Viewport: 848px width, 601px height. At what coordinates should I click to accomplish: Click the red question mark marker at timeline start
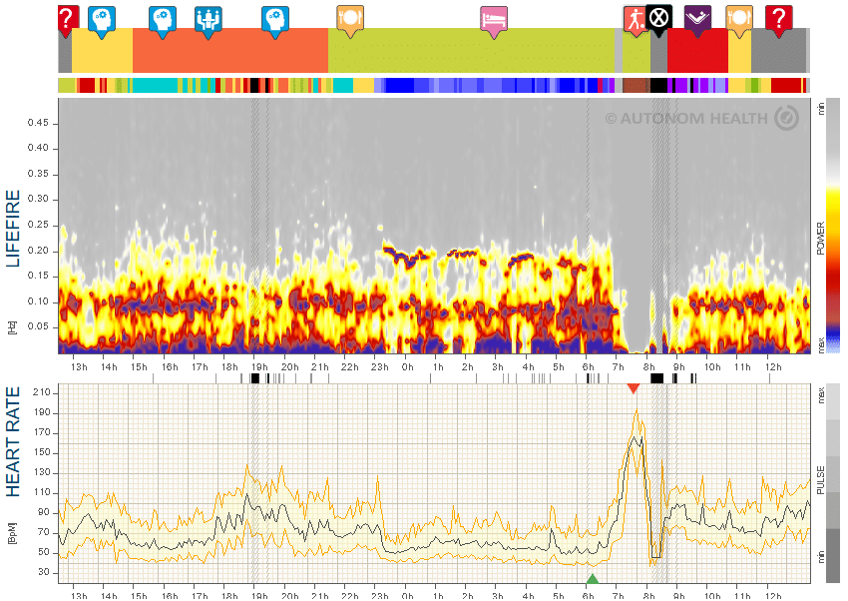click(x=68, y=21)
